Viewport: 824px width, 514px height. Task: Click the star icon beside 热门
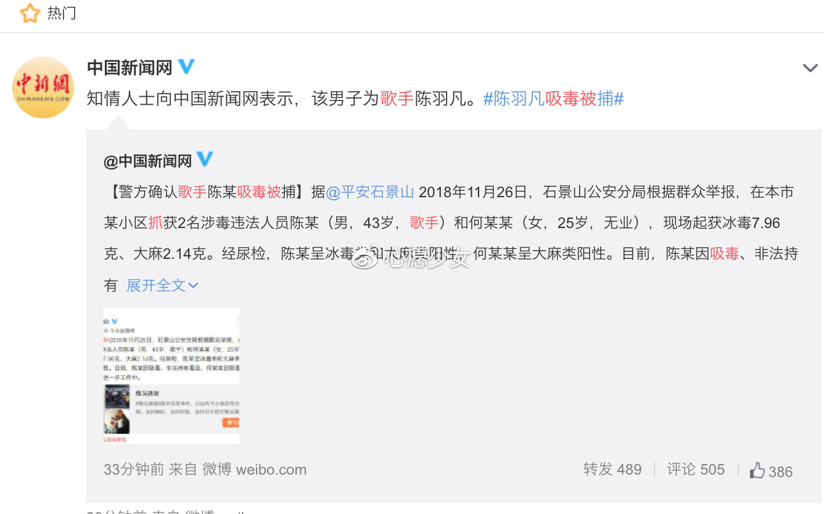tap(30, 13)
